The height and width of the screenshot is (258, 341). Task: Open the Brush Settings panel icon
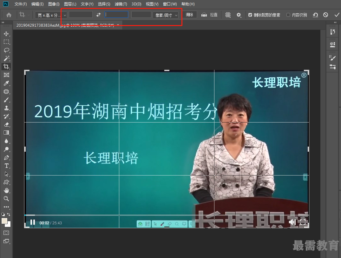click(332, 58)
